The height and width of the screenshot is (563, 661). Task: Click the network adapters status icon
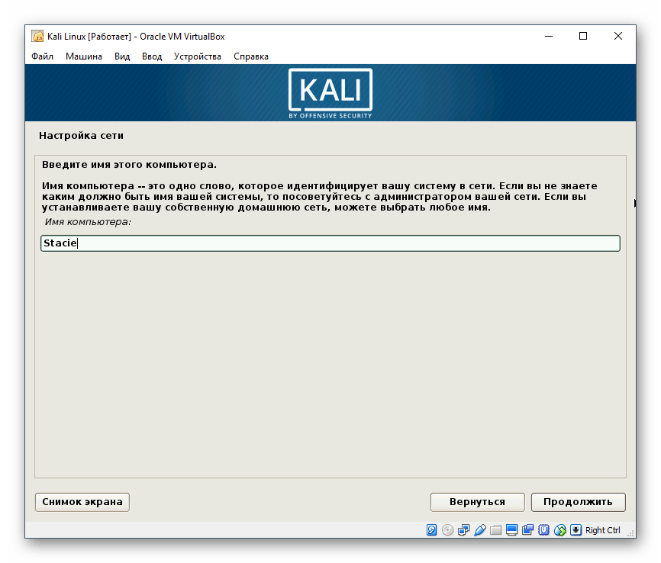coord(463,530)
